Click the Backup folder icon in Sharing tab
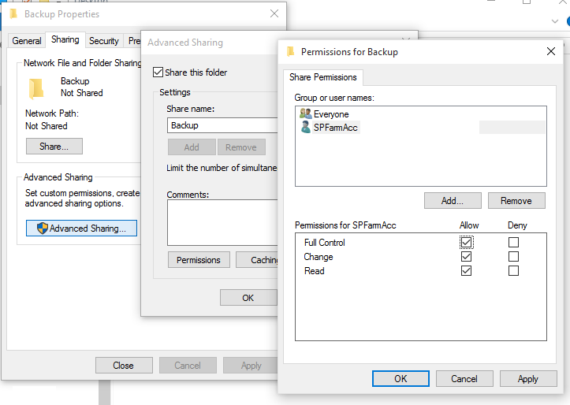The width and height of the screenshot is (570, 405). click(x=36, y=88)
